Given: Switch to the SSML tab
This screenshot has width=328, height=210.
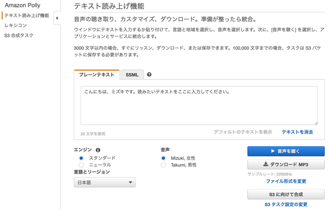Looking at the screenshot, I should coord(132,75).
